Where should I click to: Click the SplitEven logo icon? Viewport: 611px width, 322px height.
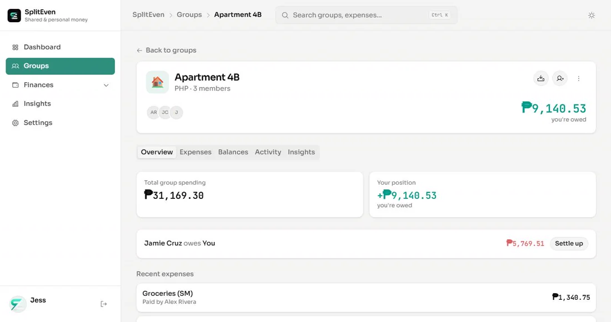click(14, 16)
